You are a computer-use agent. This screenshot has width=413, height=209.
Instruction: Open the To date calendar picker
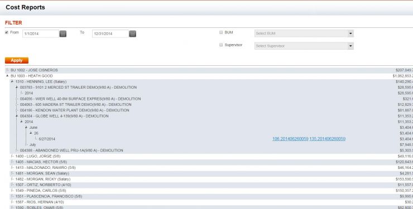click(x=133, y=33)
